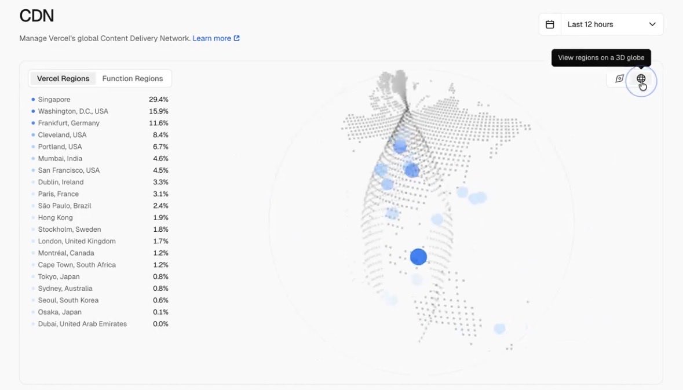Image resolution: width=683 pixels, height=390 pixels.
Task: Expand time range chevron arrow
Action: click(x=652, y=24)
